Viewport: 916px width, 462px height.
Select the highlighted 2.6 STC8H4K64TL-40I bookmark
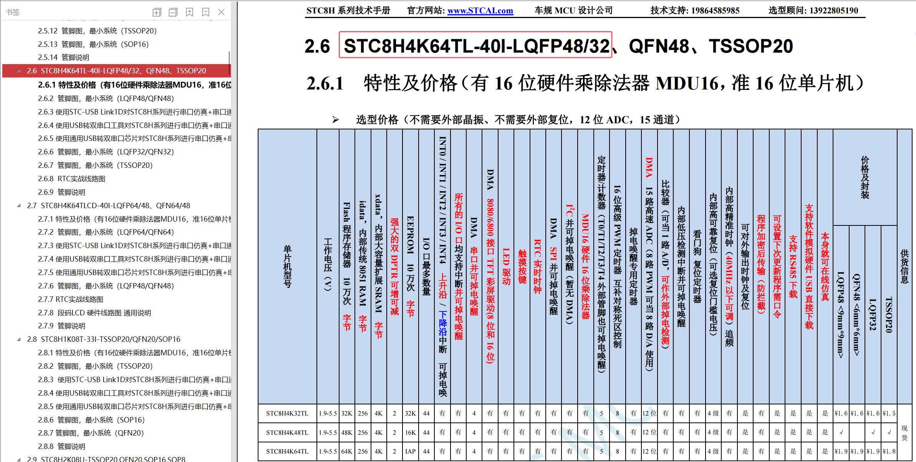pos(116,71)
